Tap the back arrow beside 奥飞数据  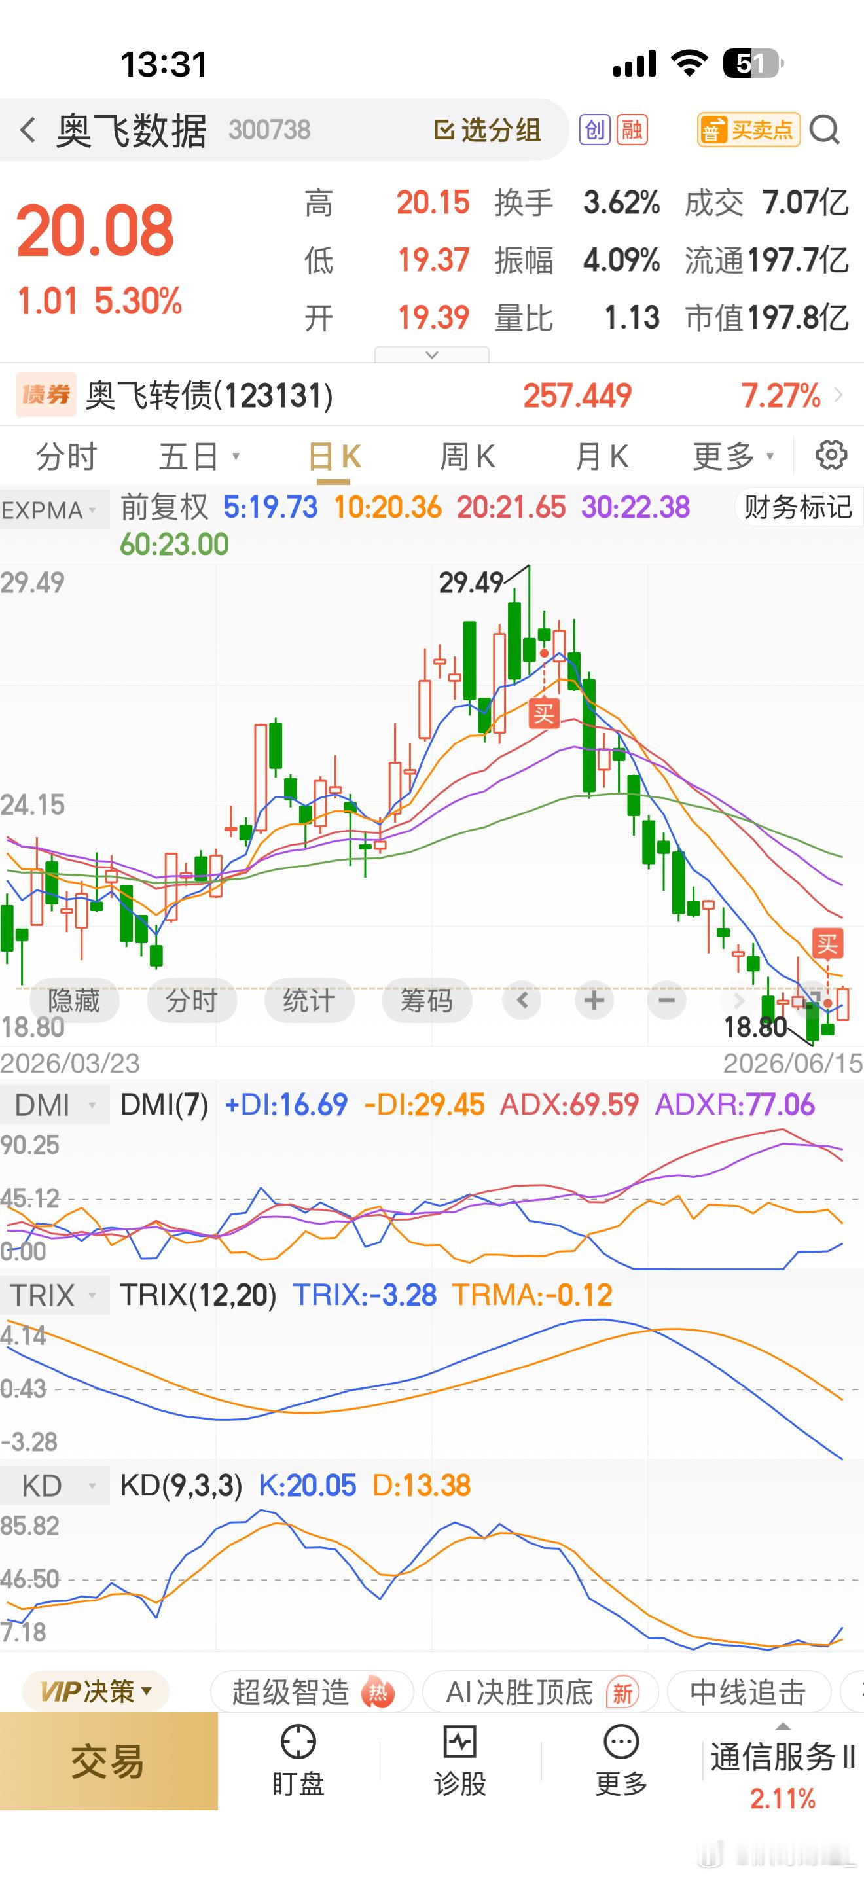point(27,130)
